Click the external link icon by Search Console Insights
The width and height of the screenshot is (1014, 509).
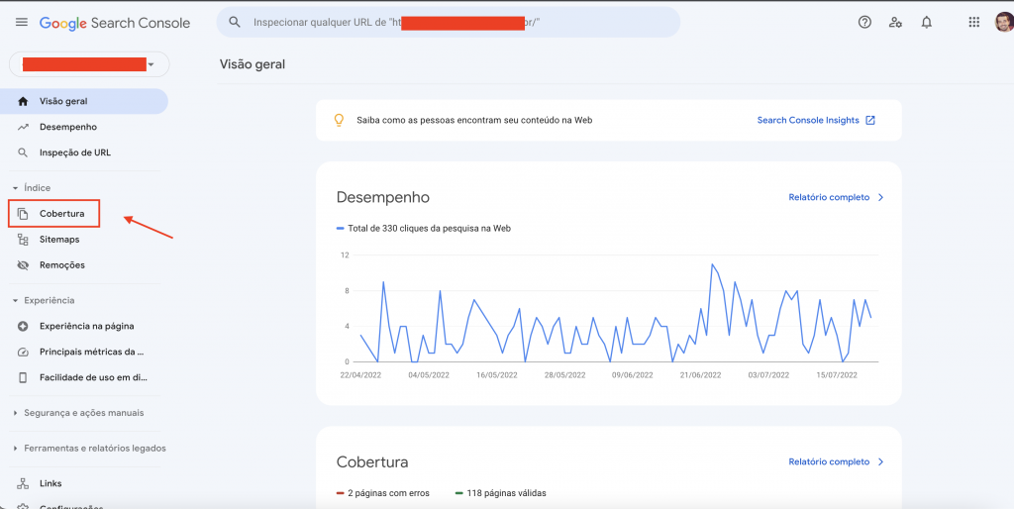[870, 120]
